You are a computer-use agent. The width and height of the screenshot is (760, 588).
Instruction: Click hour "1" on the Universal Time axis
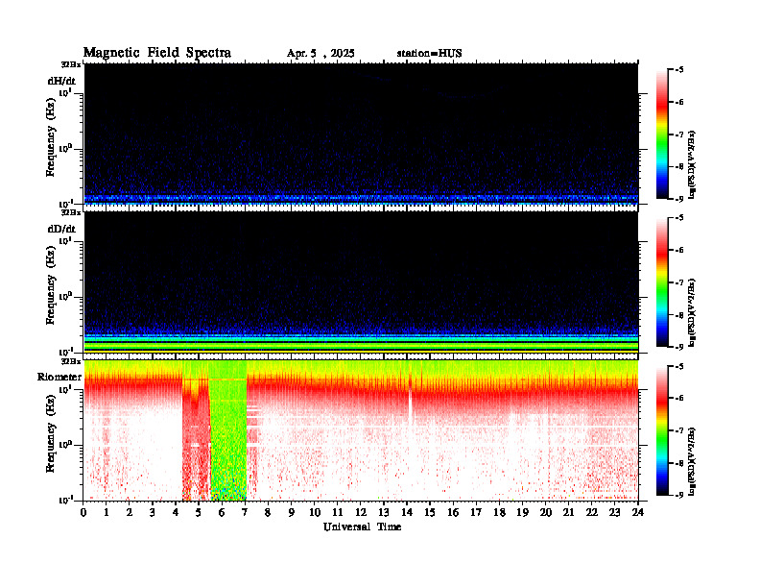point(107,512)
